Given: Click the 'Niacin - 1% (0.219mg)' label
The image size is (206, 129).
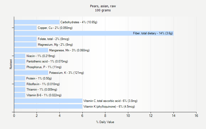Looking at the screenshot, I should click(x=41, y=56).
